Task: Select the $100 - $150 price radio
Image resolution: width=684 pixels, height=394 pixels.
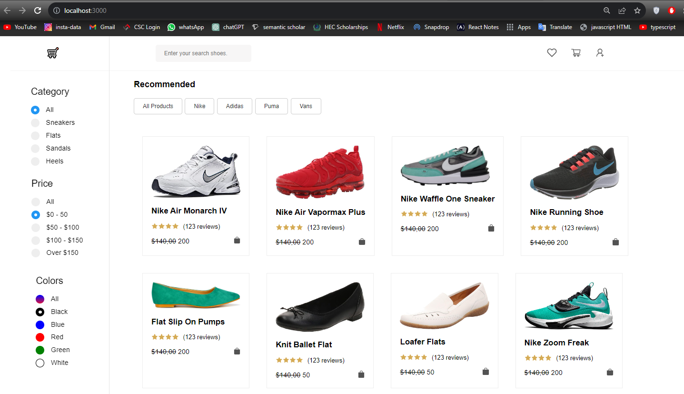Action: click(36, 241)
